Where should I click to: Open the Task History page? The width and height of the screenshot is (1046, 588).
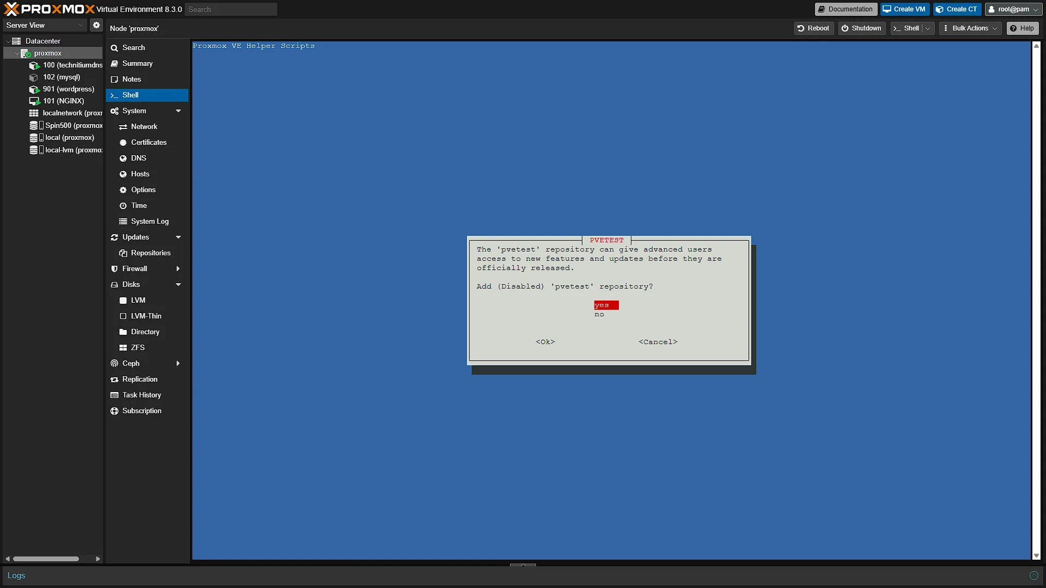click(x=142, y=395)
